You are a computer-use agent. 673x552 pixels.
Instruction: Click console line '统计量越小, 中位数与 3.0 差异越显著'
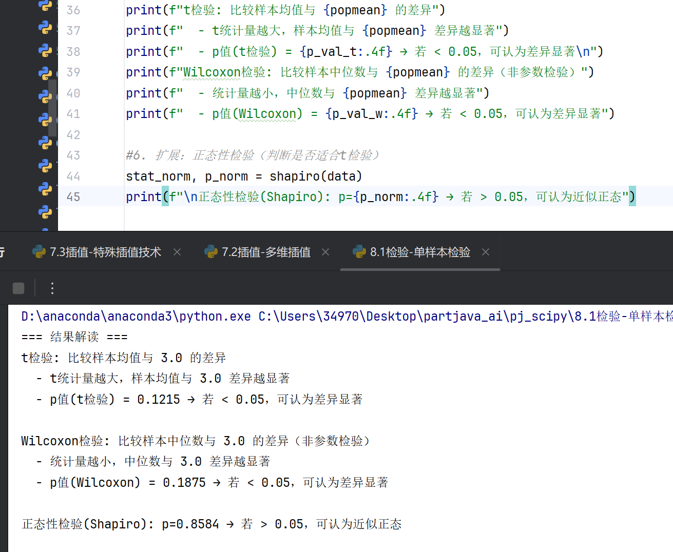tap(153, 462)
